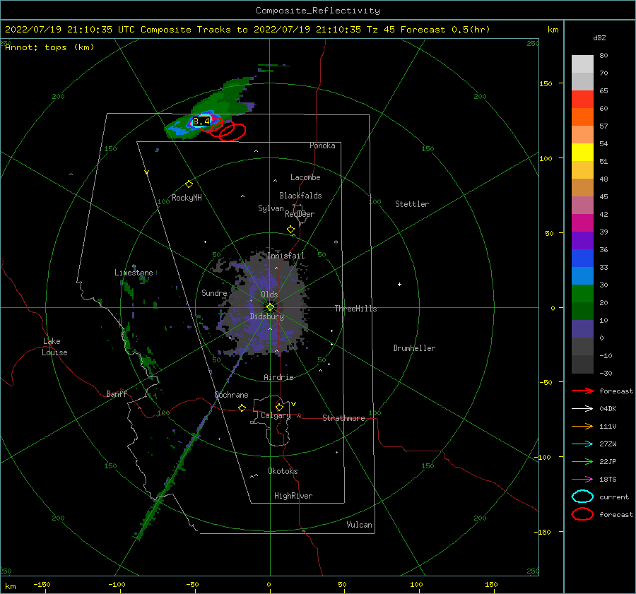Click the white plus marker east of ThreeHills
The image size is (636, 594).
point(399,284)
